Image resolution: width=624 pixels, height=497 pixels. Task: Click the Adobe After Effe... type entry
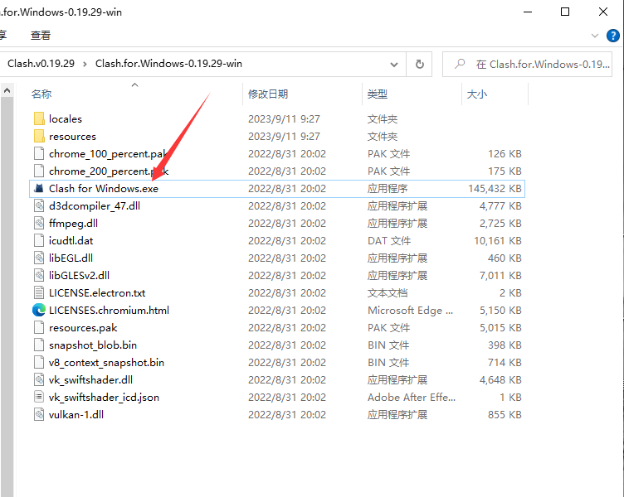(412, 398)
